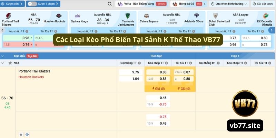
Task: Click Sydney Kings team logo
Action: [77, 16]
